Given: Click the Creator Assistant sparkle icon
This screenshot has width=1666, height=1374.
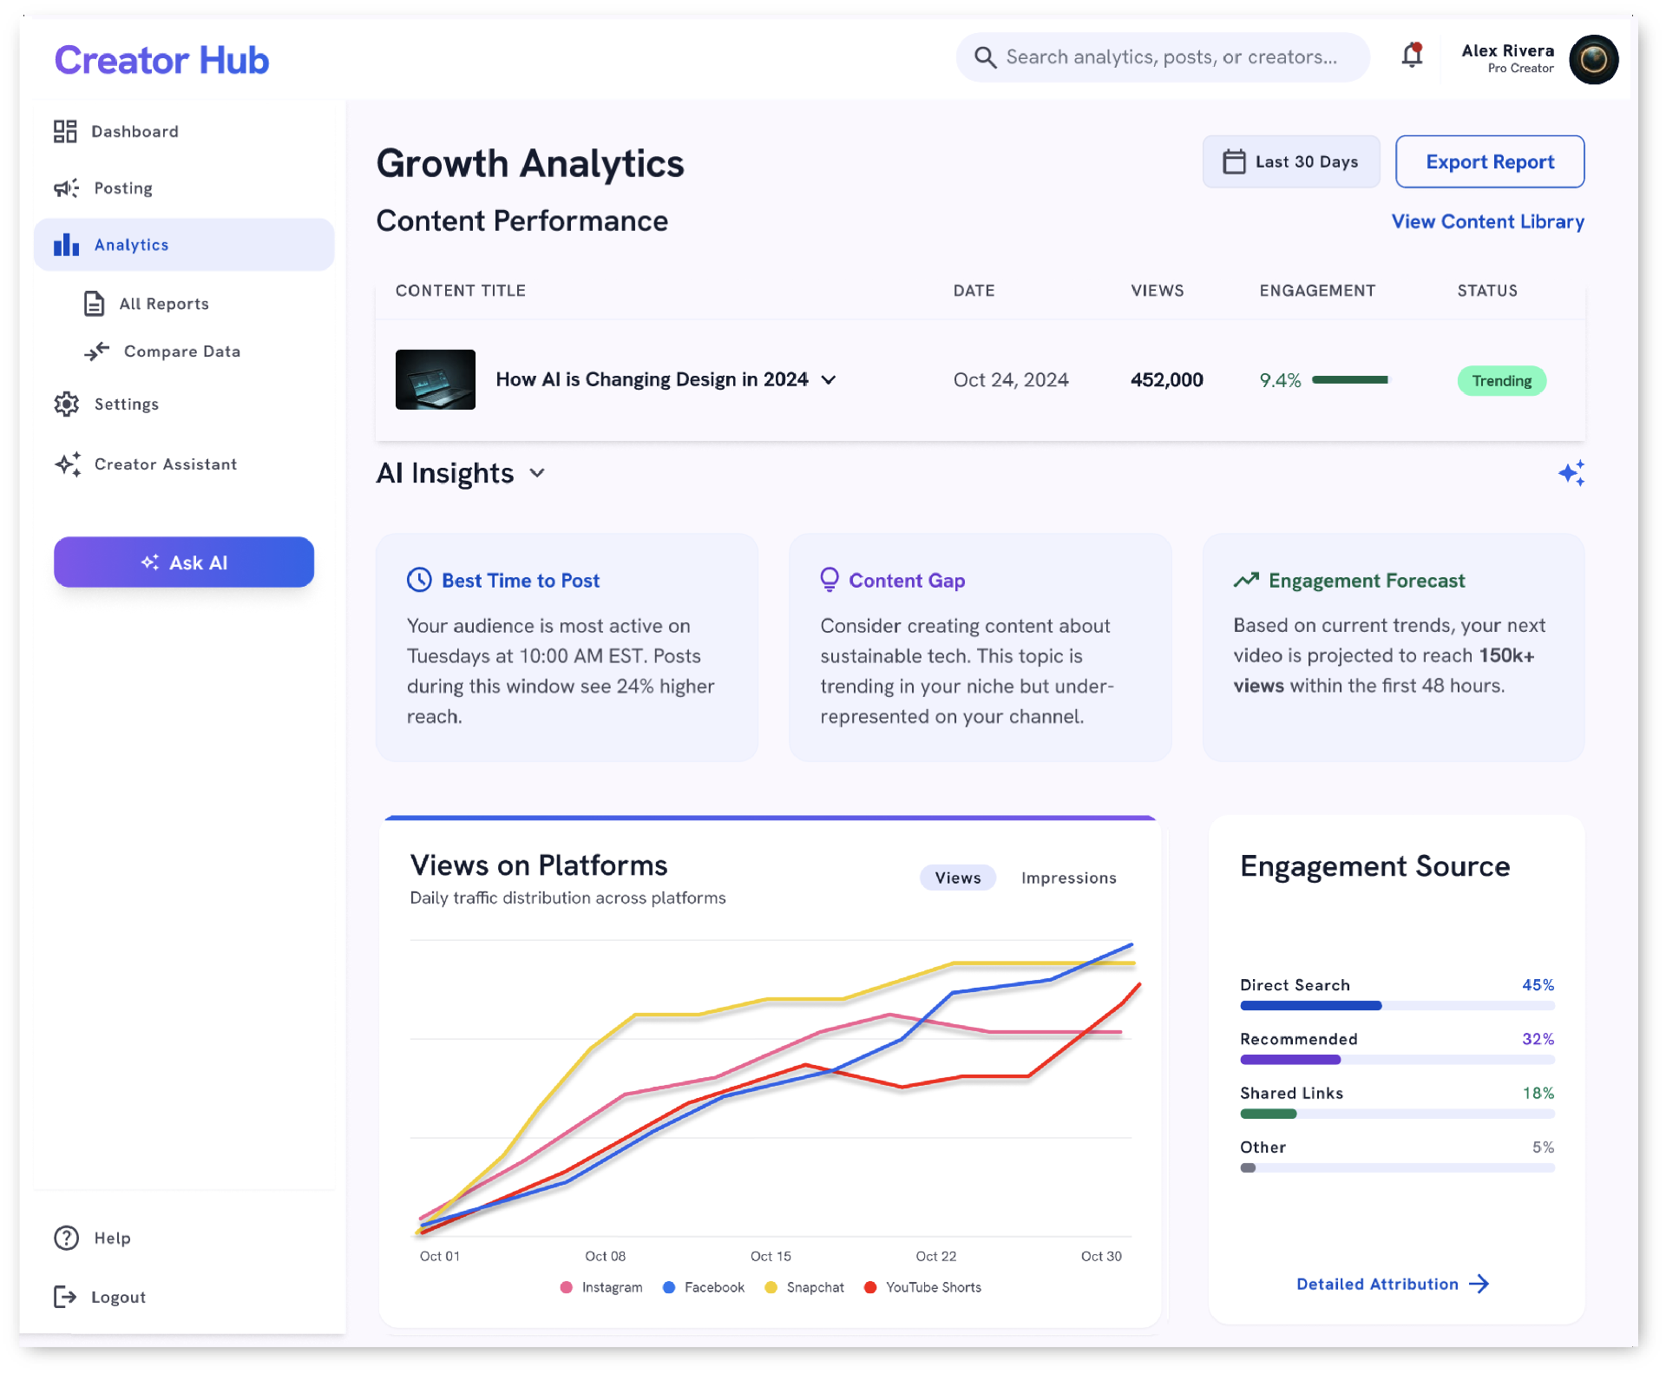Looking at the screenshot, I should point(68,463).
